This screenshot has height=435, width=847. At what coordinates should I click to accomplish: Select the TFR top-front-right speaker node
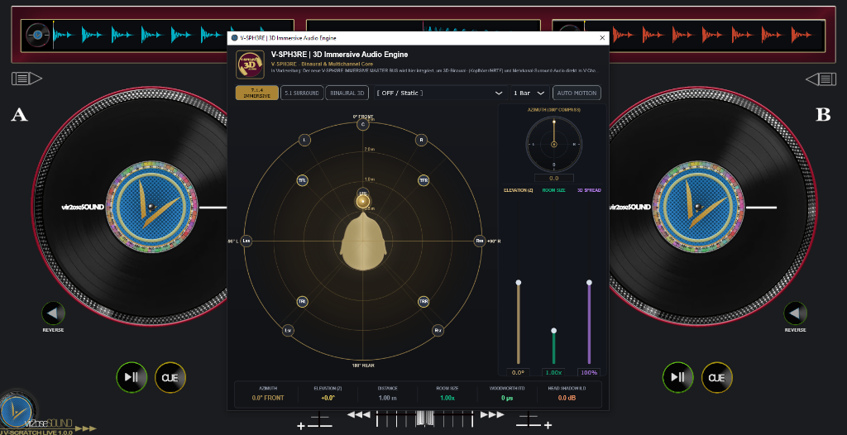(x=423, y=180)
